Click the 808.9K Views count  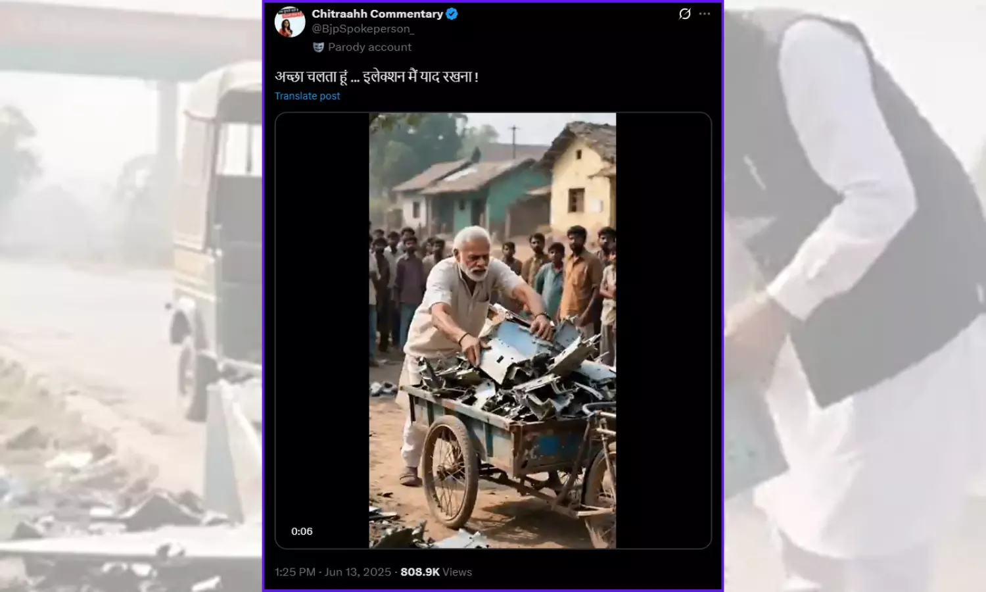click(436, 572)
